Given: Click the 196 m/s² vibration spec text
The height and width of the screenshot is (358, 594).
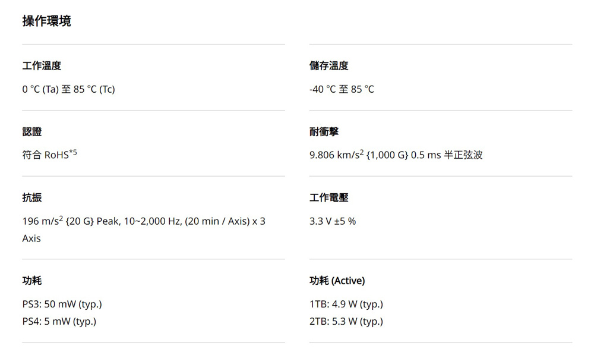Looking at the screenshot, I should pyautogui.click(x=144, y=221).
